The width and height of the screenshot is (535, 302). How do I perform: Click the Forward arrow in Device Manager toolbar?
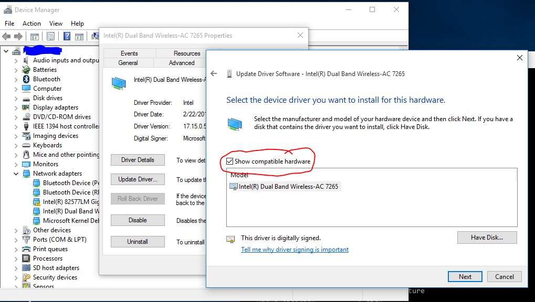[18, 36]
